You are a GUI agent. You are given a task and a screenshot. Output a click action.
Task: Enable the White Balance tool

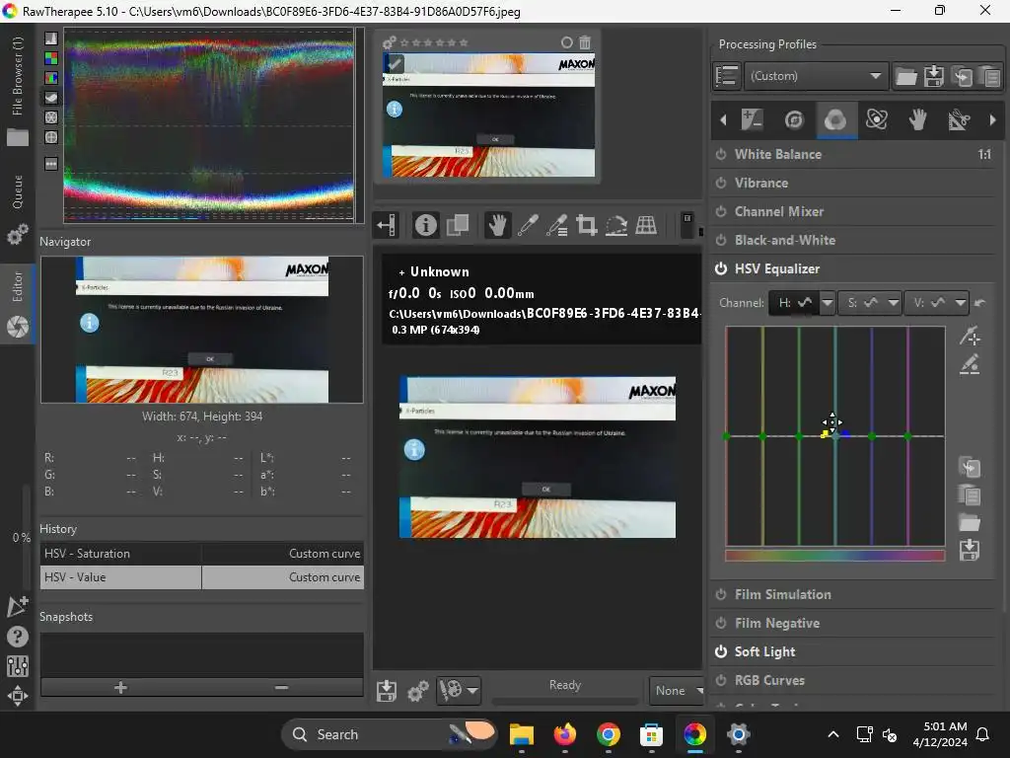pyautogui.click(x=721, y=154)
